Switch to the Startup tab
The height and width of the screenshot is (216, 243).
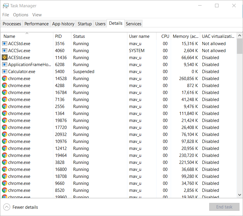(x=84, y=24)
